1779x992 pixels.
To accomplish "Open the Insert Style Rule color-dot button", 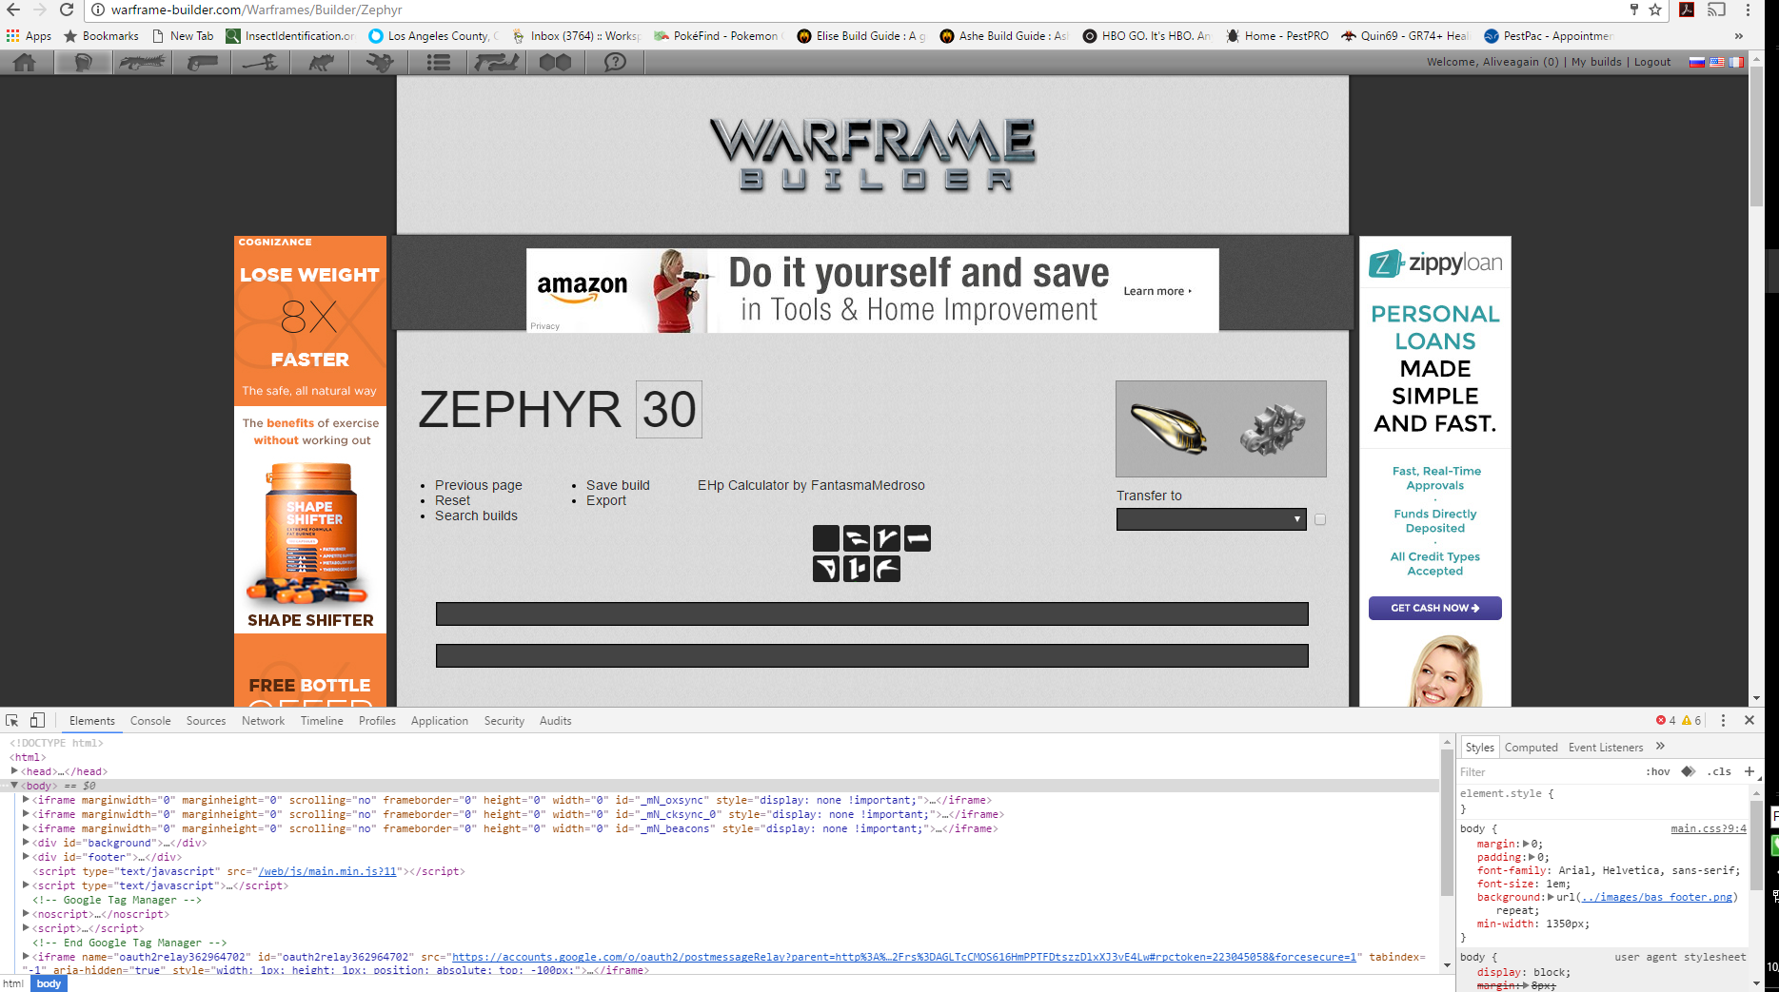I will click(x=1688, y=771).
